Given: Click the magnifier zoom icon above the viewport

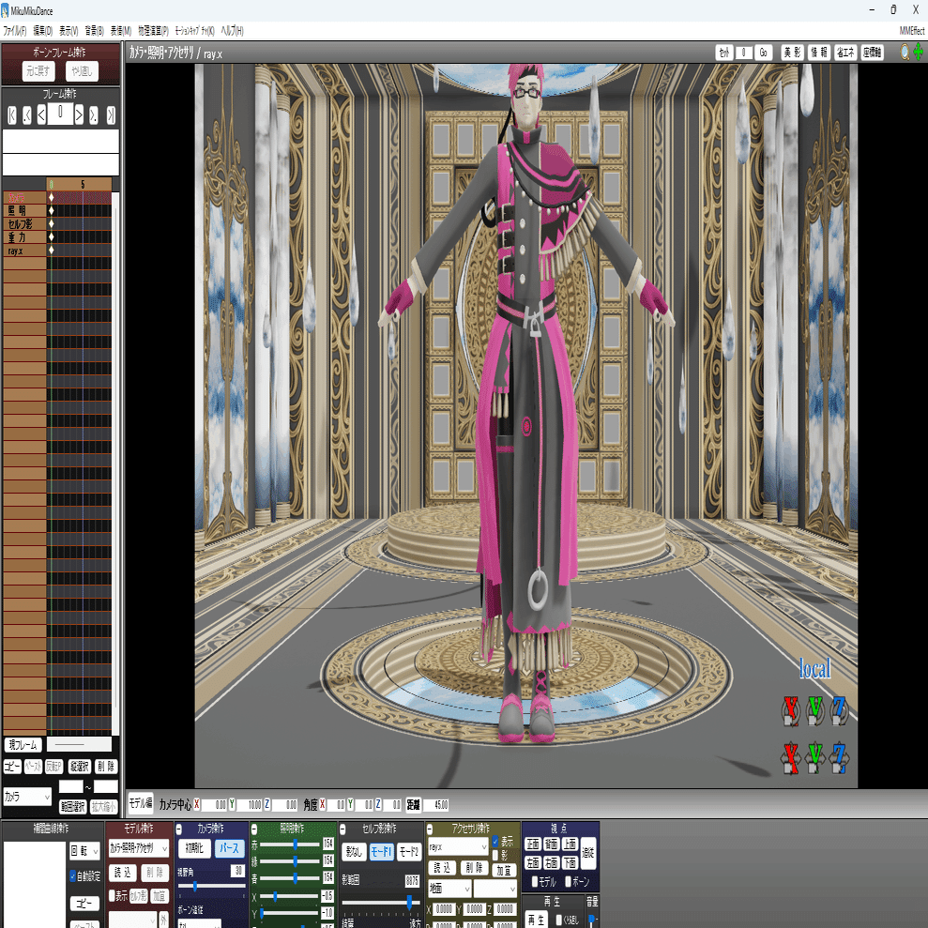Looking at the screenshot, I should [x=905, y=53].
